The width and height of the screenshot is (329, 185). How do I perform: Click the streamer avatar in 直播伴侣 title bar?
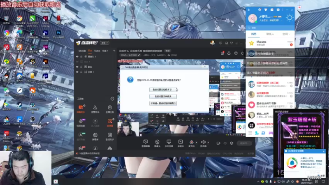212,43
